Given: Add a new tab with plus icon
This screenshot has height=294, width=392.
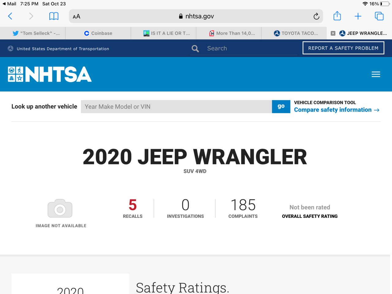Looking at the screenshot, I should 358,16.
